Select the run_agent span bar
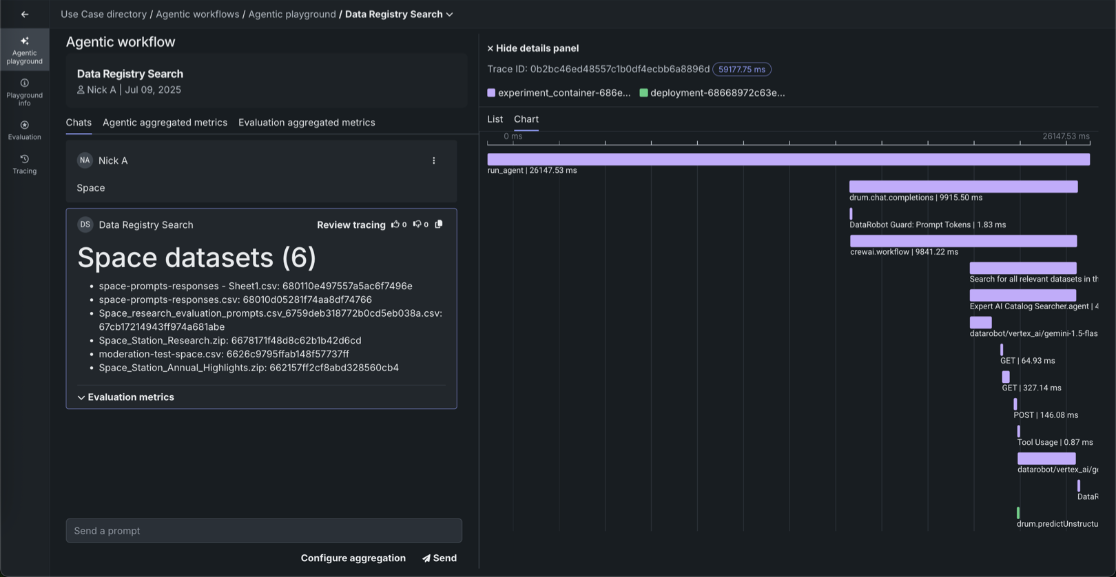 click(788, 160)
